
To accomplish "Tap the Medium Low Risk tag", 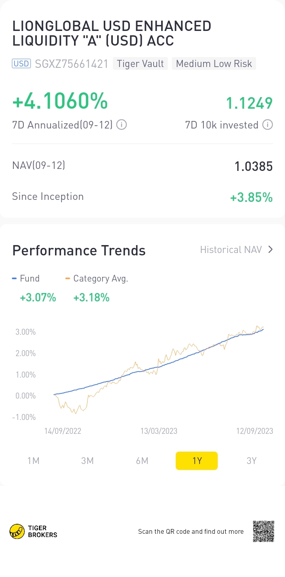I will (x=214, y=63).
